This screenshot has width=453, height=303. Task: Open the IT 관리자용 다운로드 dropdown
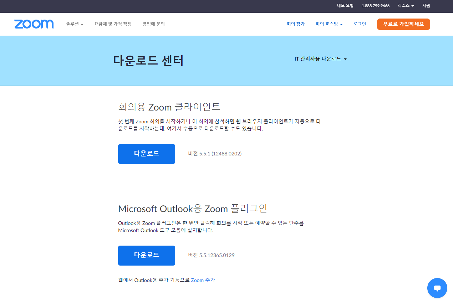[321, 59]
